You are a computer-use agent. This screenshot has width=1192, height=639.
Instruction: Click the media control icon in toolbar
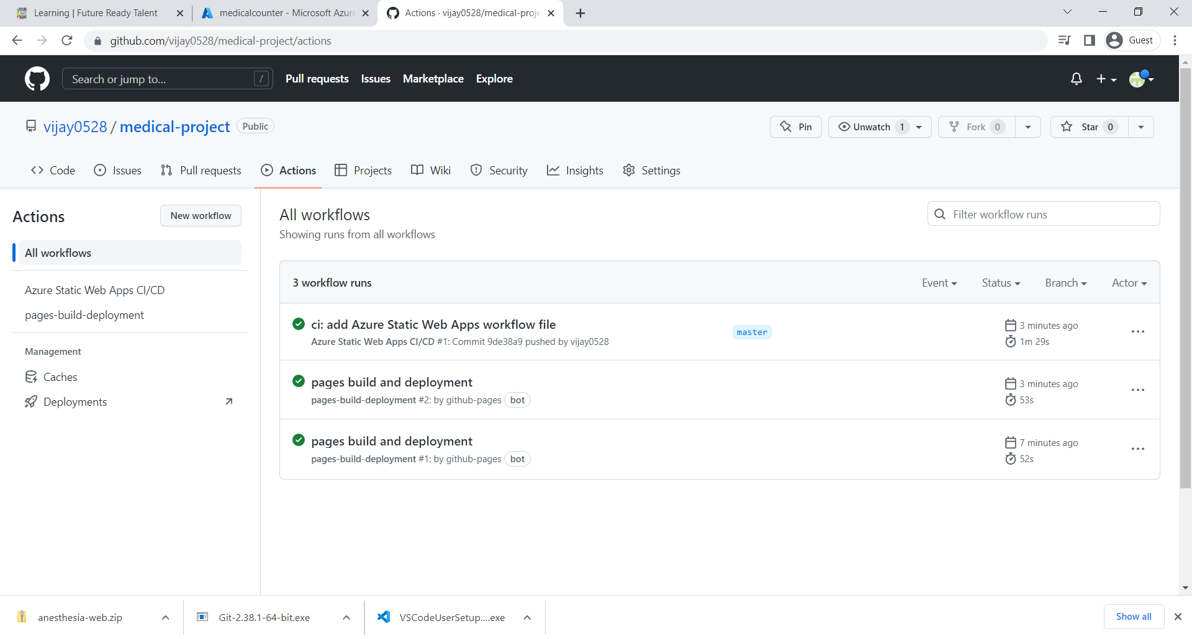pyautogui.click(x=1064, y=40)
